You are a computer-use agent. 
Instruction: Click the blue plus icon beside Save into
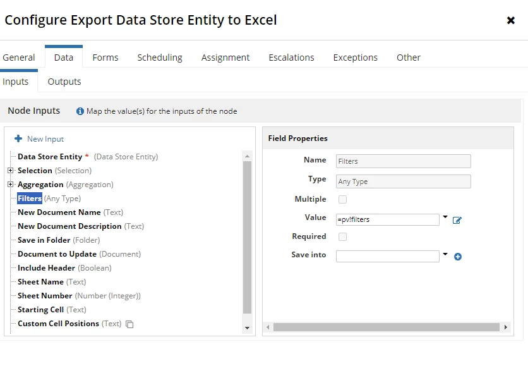click(x=458, y=257)
